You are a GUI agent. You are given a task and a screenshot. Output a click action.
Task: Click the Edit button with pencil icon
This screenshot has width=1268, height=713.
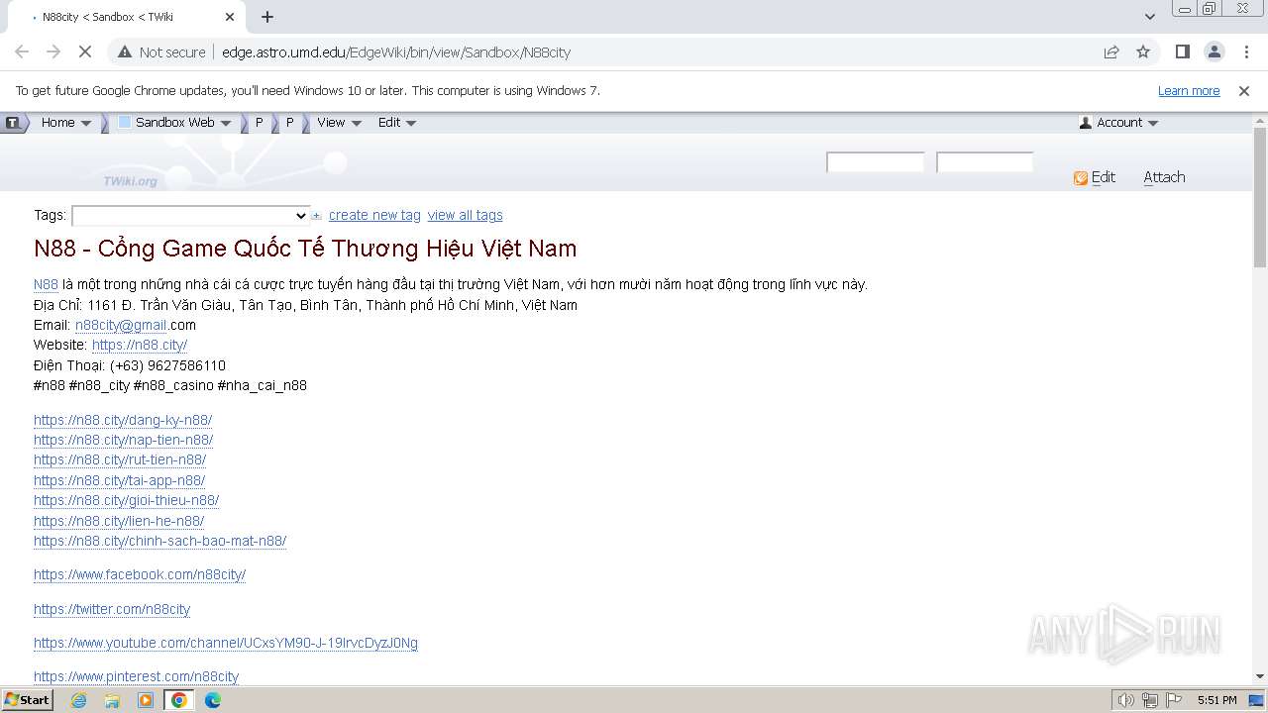tap(1095, 177)
